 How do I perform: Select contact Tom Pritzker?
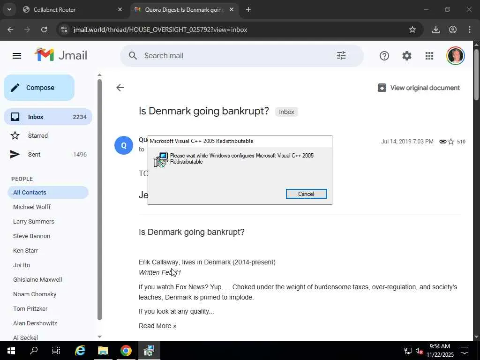point(30,308)
